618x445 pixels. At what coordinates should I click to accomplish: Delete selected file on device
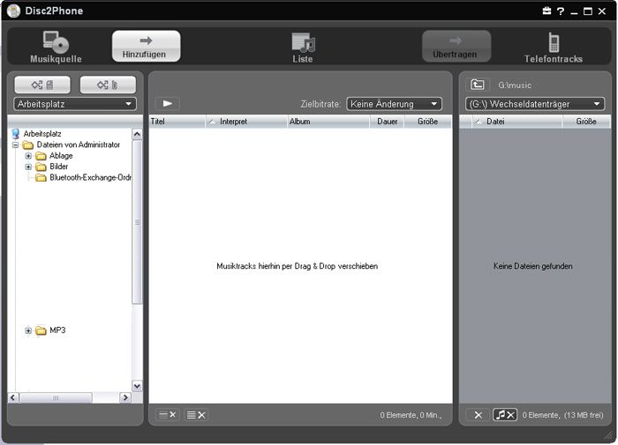click(479, 415)
